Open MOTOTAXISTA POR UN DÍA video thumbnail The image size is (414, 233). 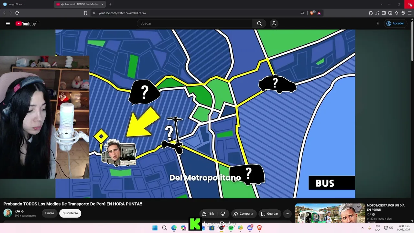pos(330,213)
